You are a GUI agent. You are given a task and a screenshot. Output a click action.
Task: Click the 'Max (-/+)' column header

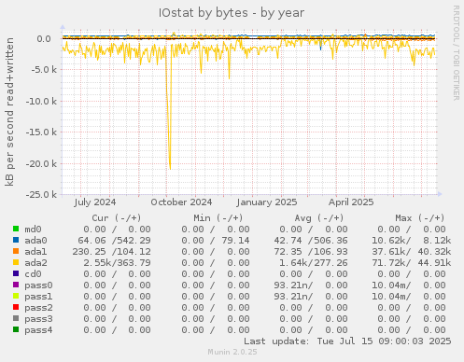click(x=420, y=218)
